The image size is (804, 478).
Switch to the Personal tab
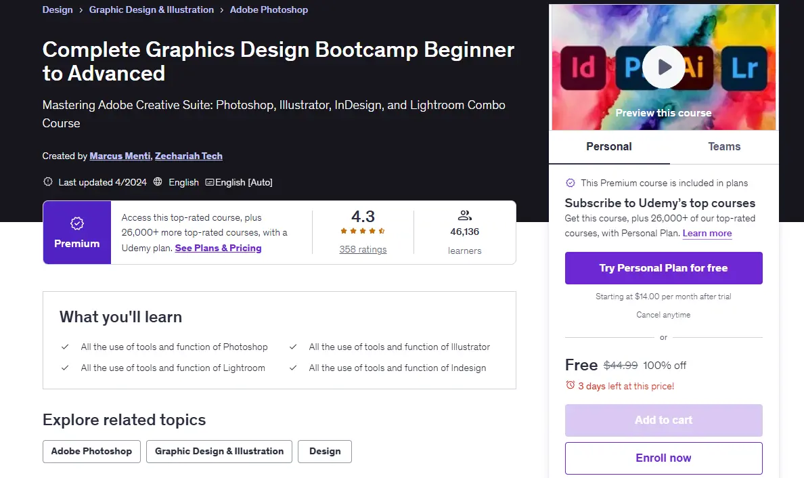tap(609, 147)
